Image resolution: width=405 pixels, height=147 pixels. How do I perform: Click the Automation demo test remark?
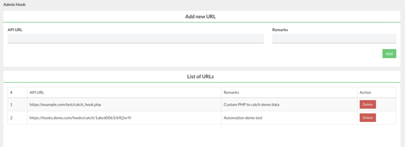(x=243, y=118)
